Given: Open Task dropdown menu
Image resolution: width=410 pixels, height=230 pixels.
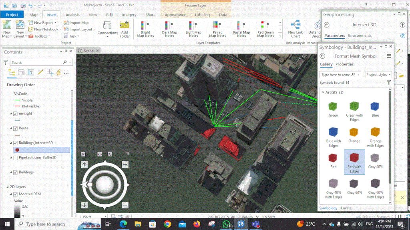Looking at the screenshot, I should 78,36.
